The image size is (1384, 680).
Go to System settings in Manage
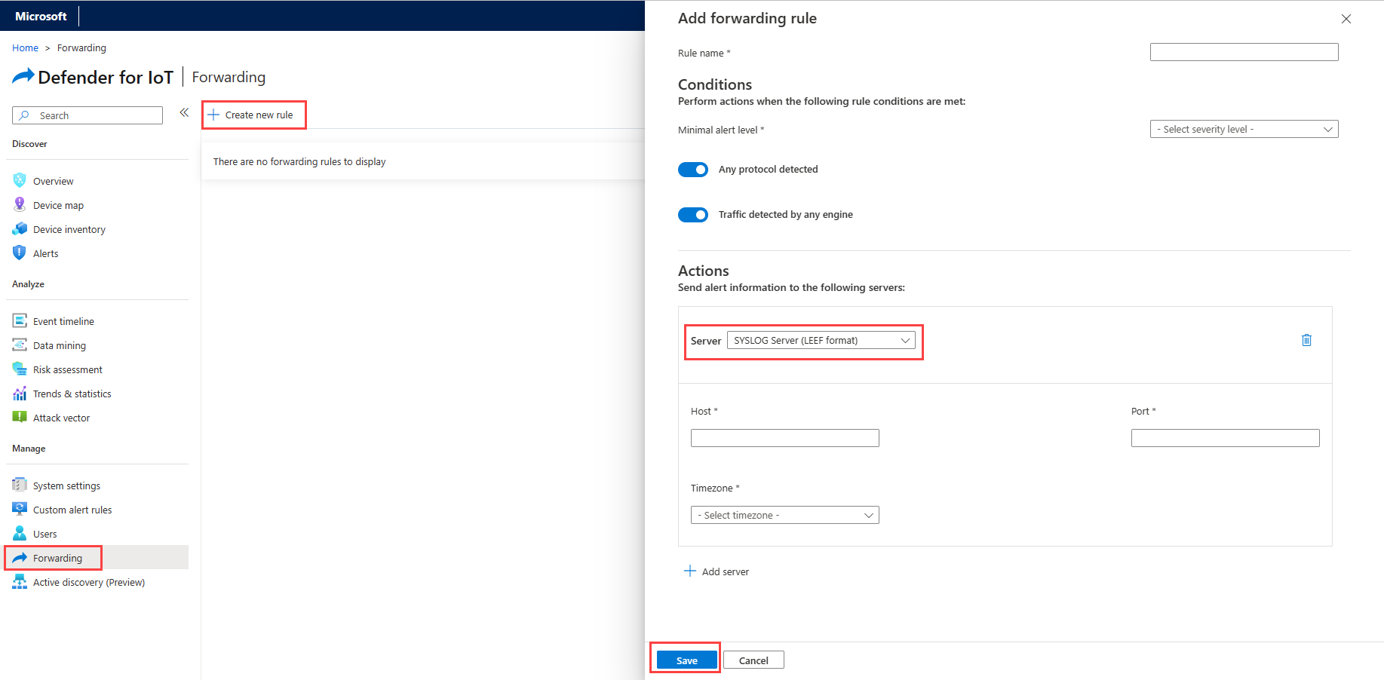coord(66,485)
